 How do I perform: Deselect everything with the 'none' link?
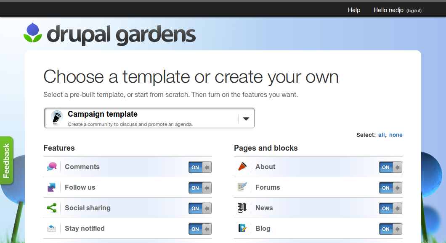(x=396, y=135)
